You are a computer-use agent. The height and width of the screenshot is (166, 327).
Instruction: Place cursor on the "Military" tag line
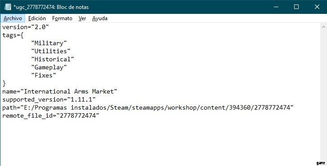pos(49,43)
